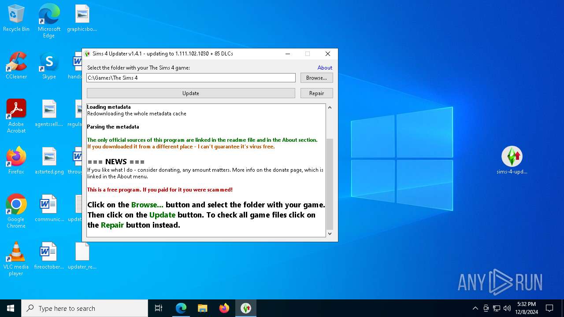564x317 pixels.
Task: Open the notification center
Action: tap(549, 308)
